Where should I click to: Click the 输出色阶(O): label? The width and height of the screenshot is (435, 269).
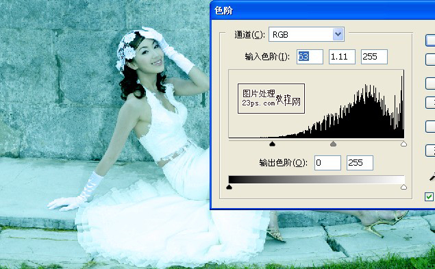pyautogui.click(x=283, y=163)
